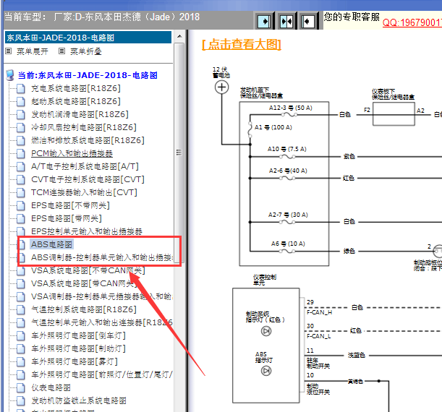Select 车外照明灯电路图[雾灯]
Screen dimensions: 442x412
pyautogui.click(x=75, y=361)
